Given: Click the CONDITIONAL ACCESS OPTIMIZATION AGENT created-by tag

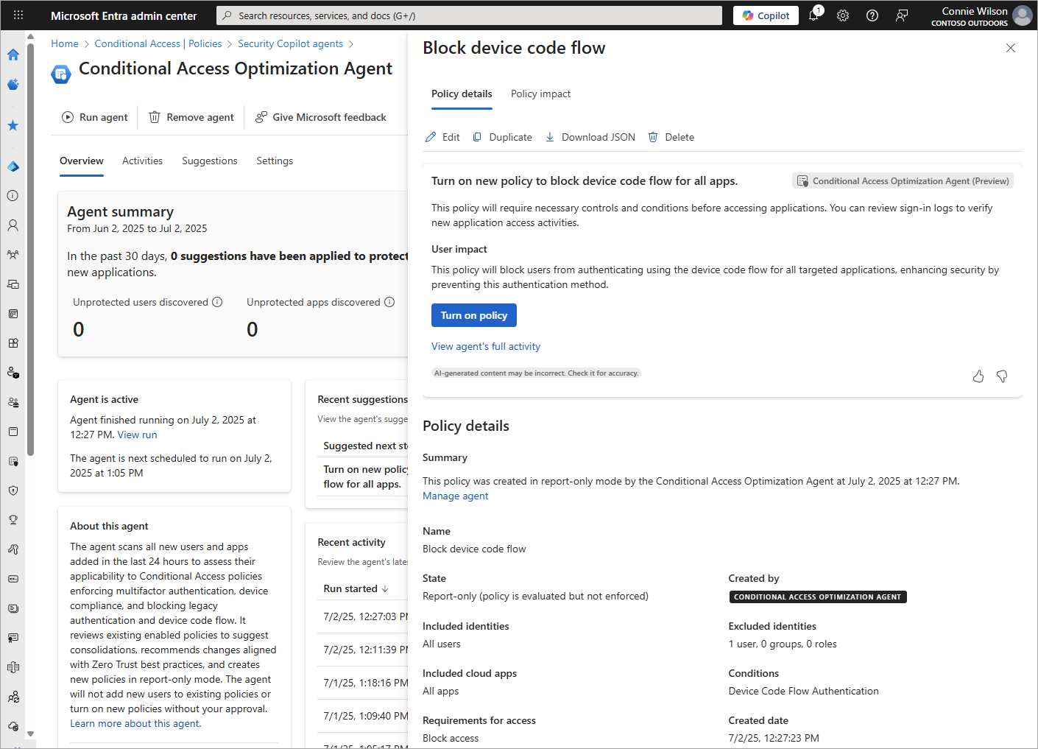Looking at the screenshot, I should pyautogui.click(x=817, y=597).
